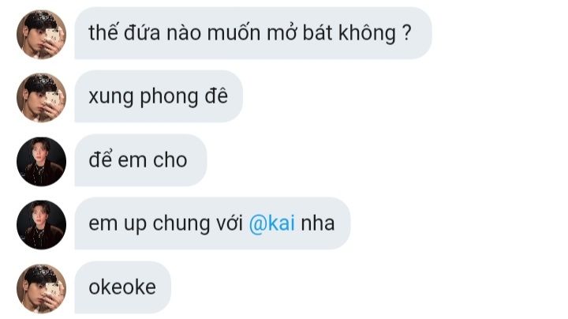
Task: Tap selfie avatar next to "xung phong đê"
Action: click(41, 98)
